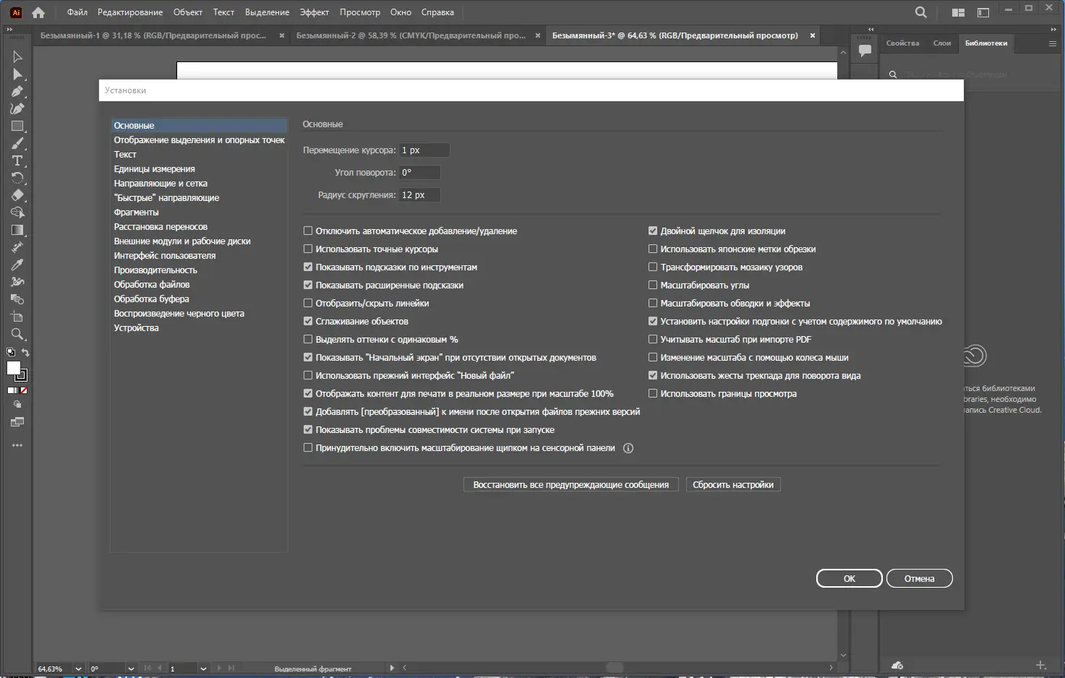Image resolution: width=1065 pixels, height=678 pixels.
Task: Switch to the 'Слои' panel tab
Action: (941, 43)
